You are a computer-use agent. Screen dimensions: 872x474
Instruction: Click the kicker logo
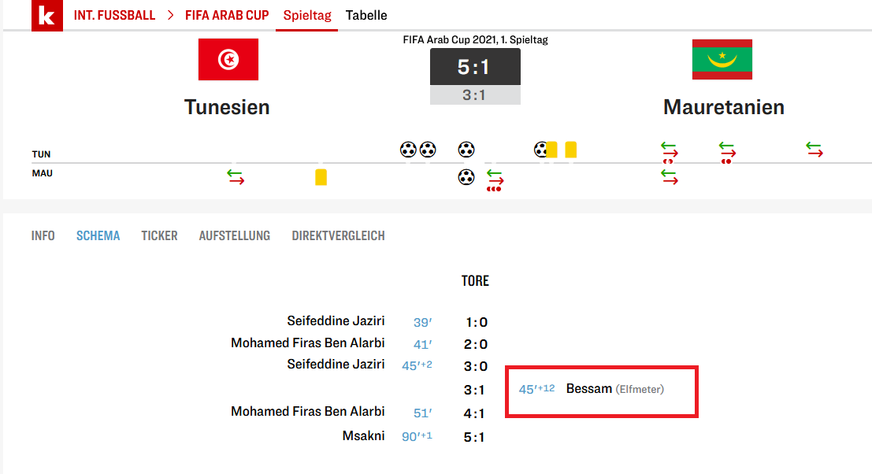click(46, 16)
